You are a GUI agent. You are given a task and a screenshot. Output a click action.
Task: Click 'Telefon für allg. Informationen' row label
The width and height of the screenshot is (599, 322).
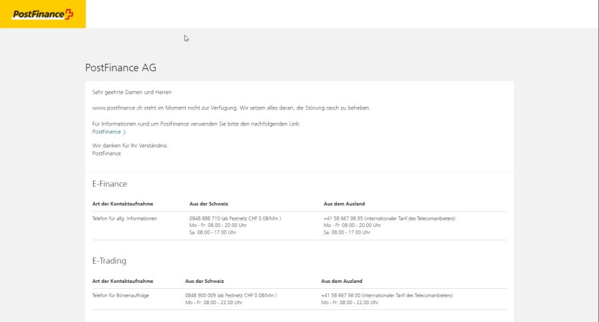coord(124,218)
